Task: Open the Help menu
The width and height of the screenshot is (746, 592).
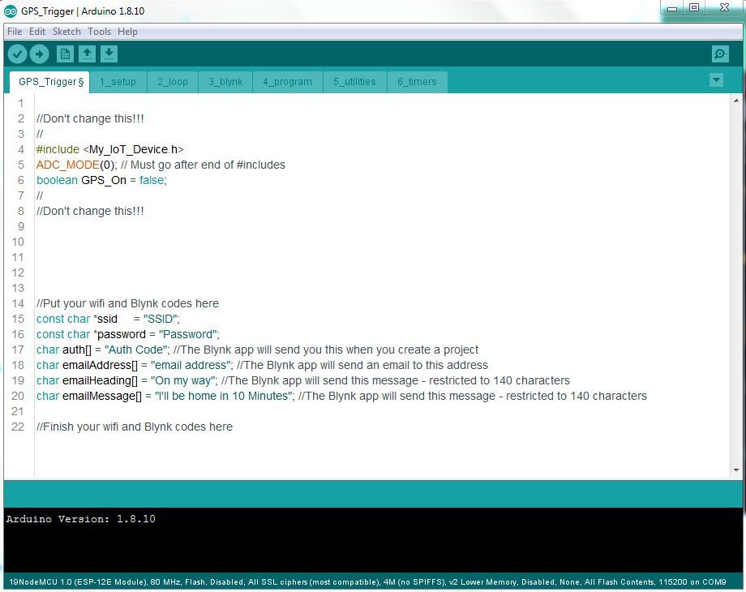Action: (127, 32)
